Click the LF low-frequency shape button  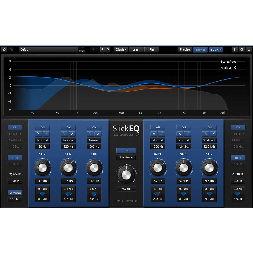[15, 158]
